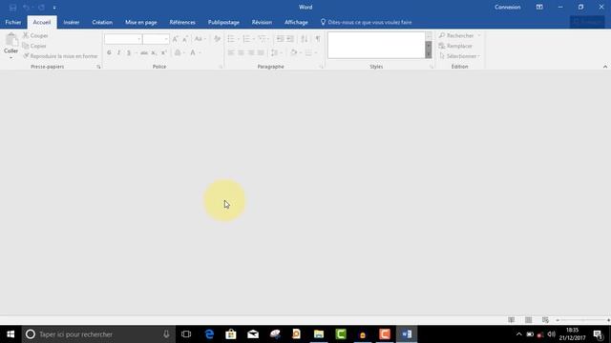Switch to the Affichage tab

296,22
